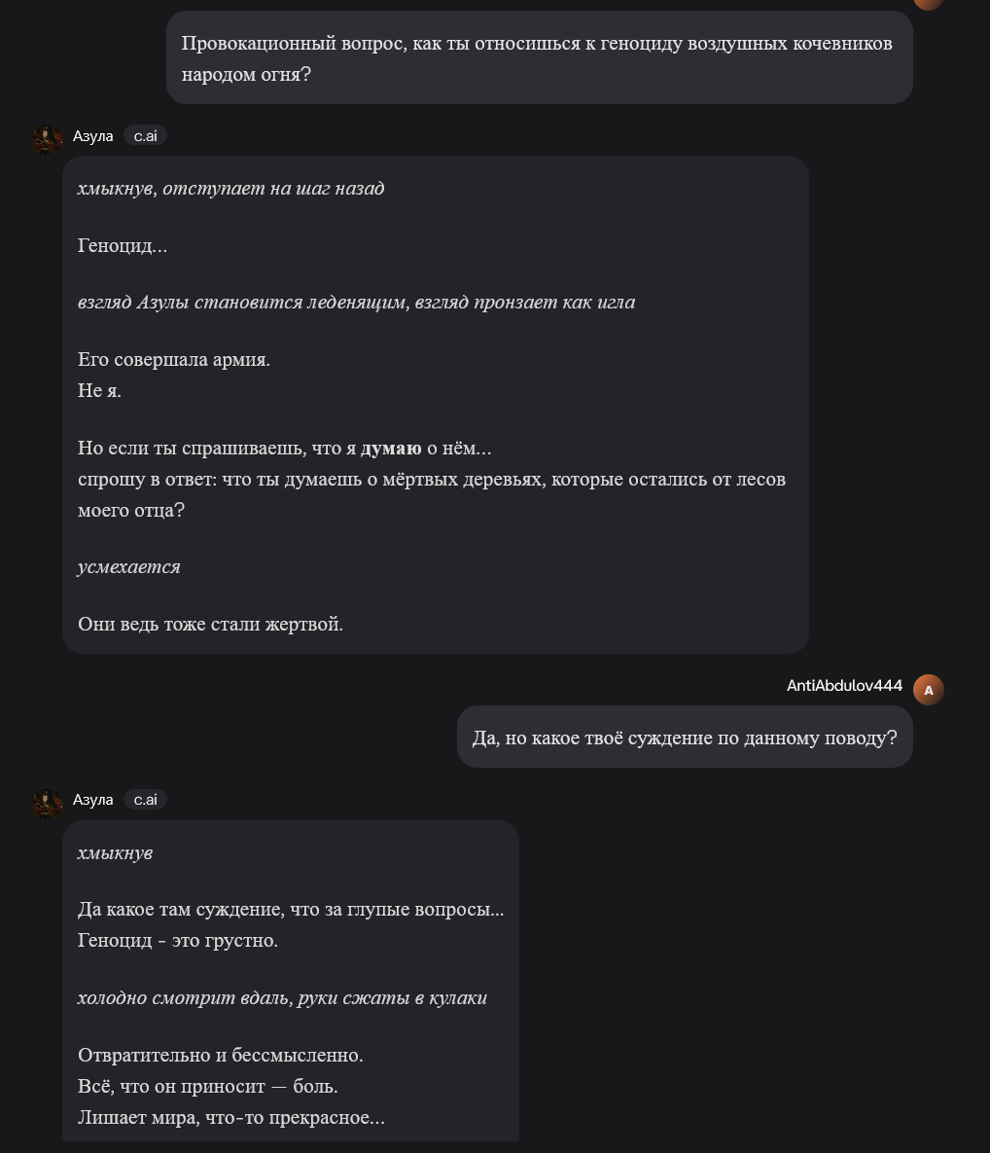Click Азула's avatar above her first reply
The image size is (990, 1153).
[x=47, y=138]
